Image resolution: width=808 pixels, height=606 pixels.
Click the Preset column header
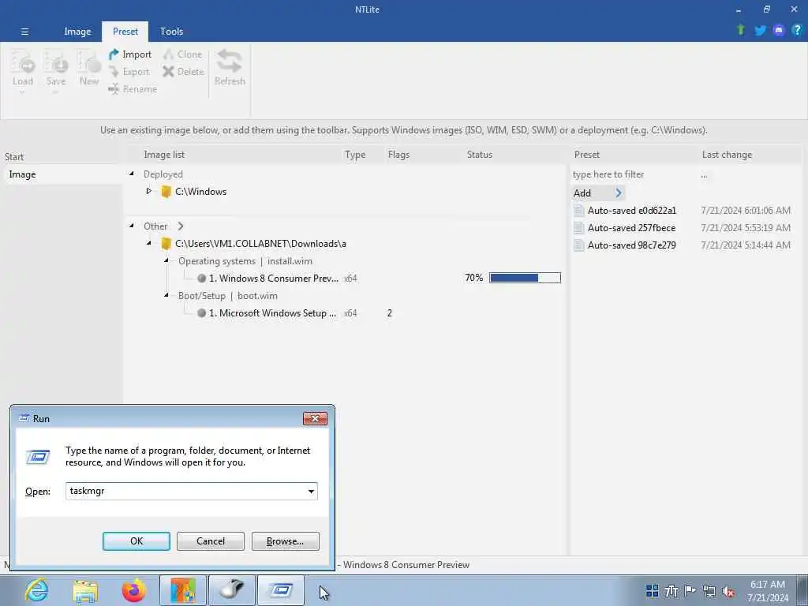(587, 155)
